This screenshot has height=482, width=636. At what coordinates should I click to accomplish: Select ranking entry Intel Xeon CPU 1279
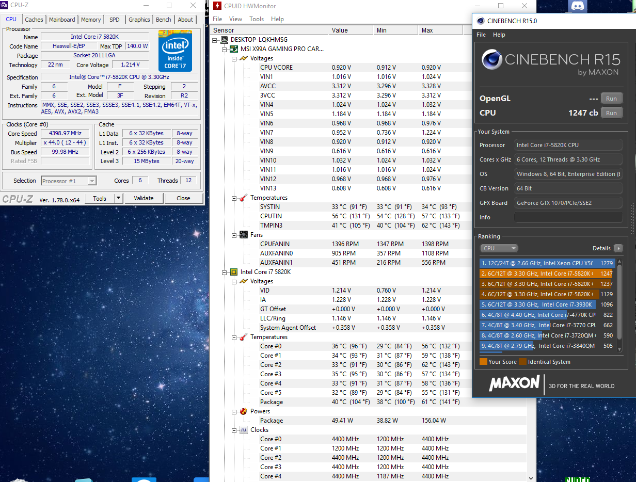[x=547, y=263]
